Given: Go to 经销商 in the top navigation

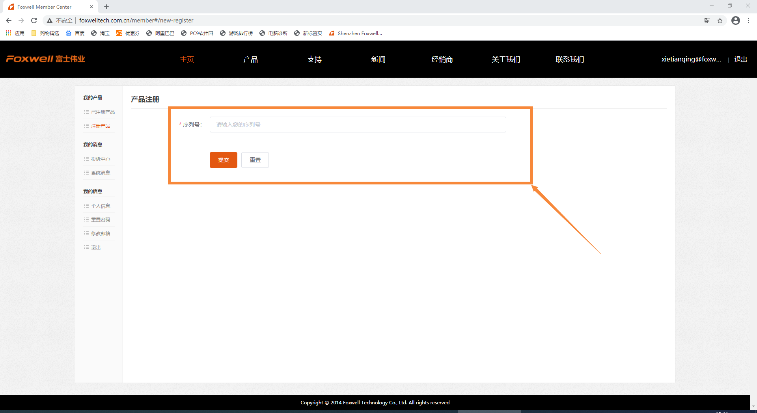Looking at the screenshot, I should [442, 60].
